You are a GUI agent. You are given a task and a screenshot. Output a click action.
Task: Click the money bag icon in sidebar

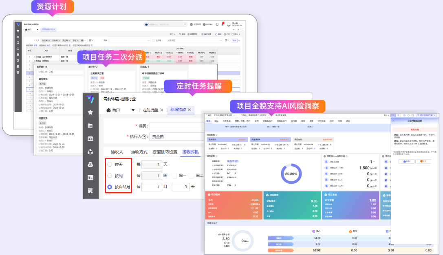(90, 165)
